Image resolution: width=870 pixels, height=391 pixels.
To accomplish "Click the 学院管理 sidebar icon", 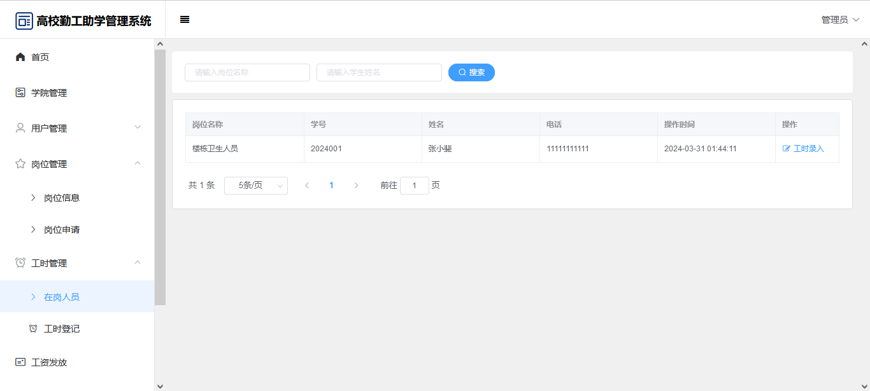I will (x=20, y=93).
